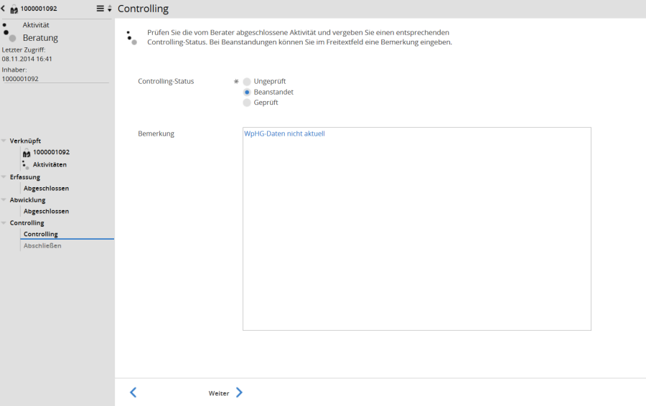
Task: Open Inhaber link 1000001092 in sidebar
Action: pyautogui.click(x=20, y=79)
